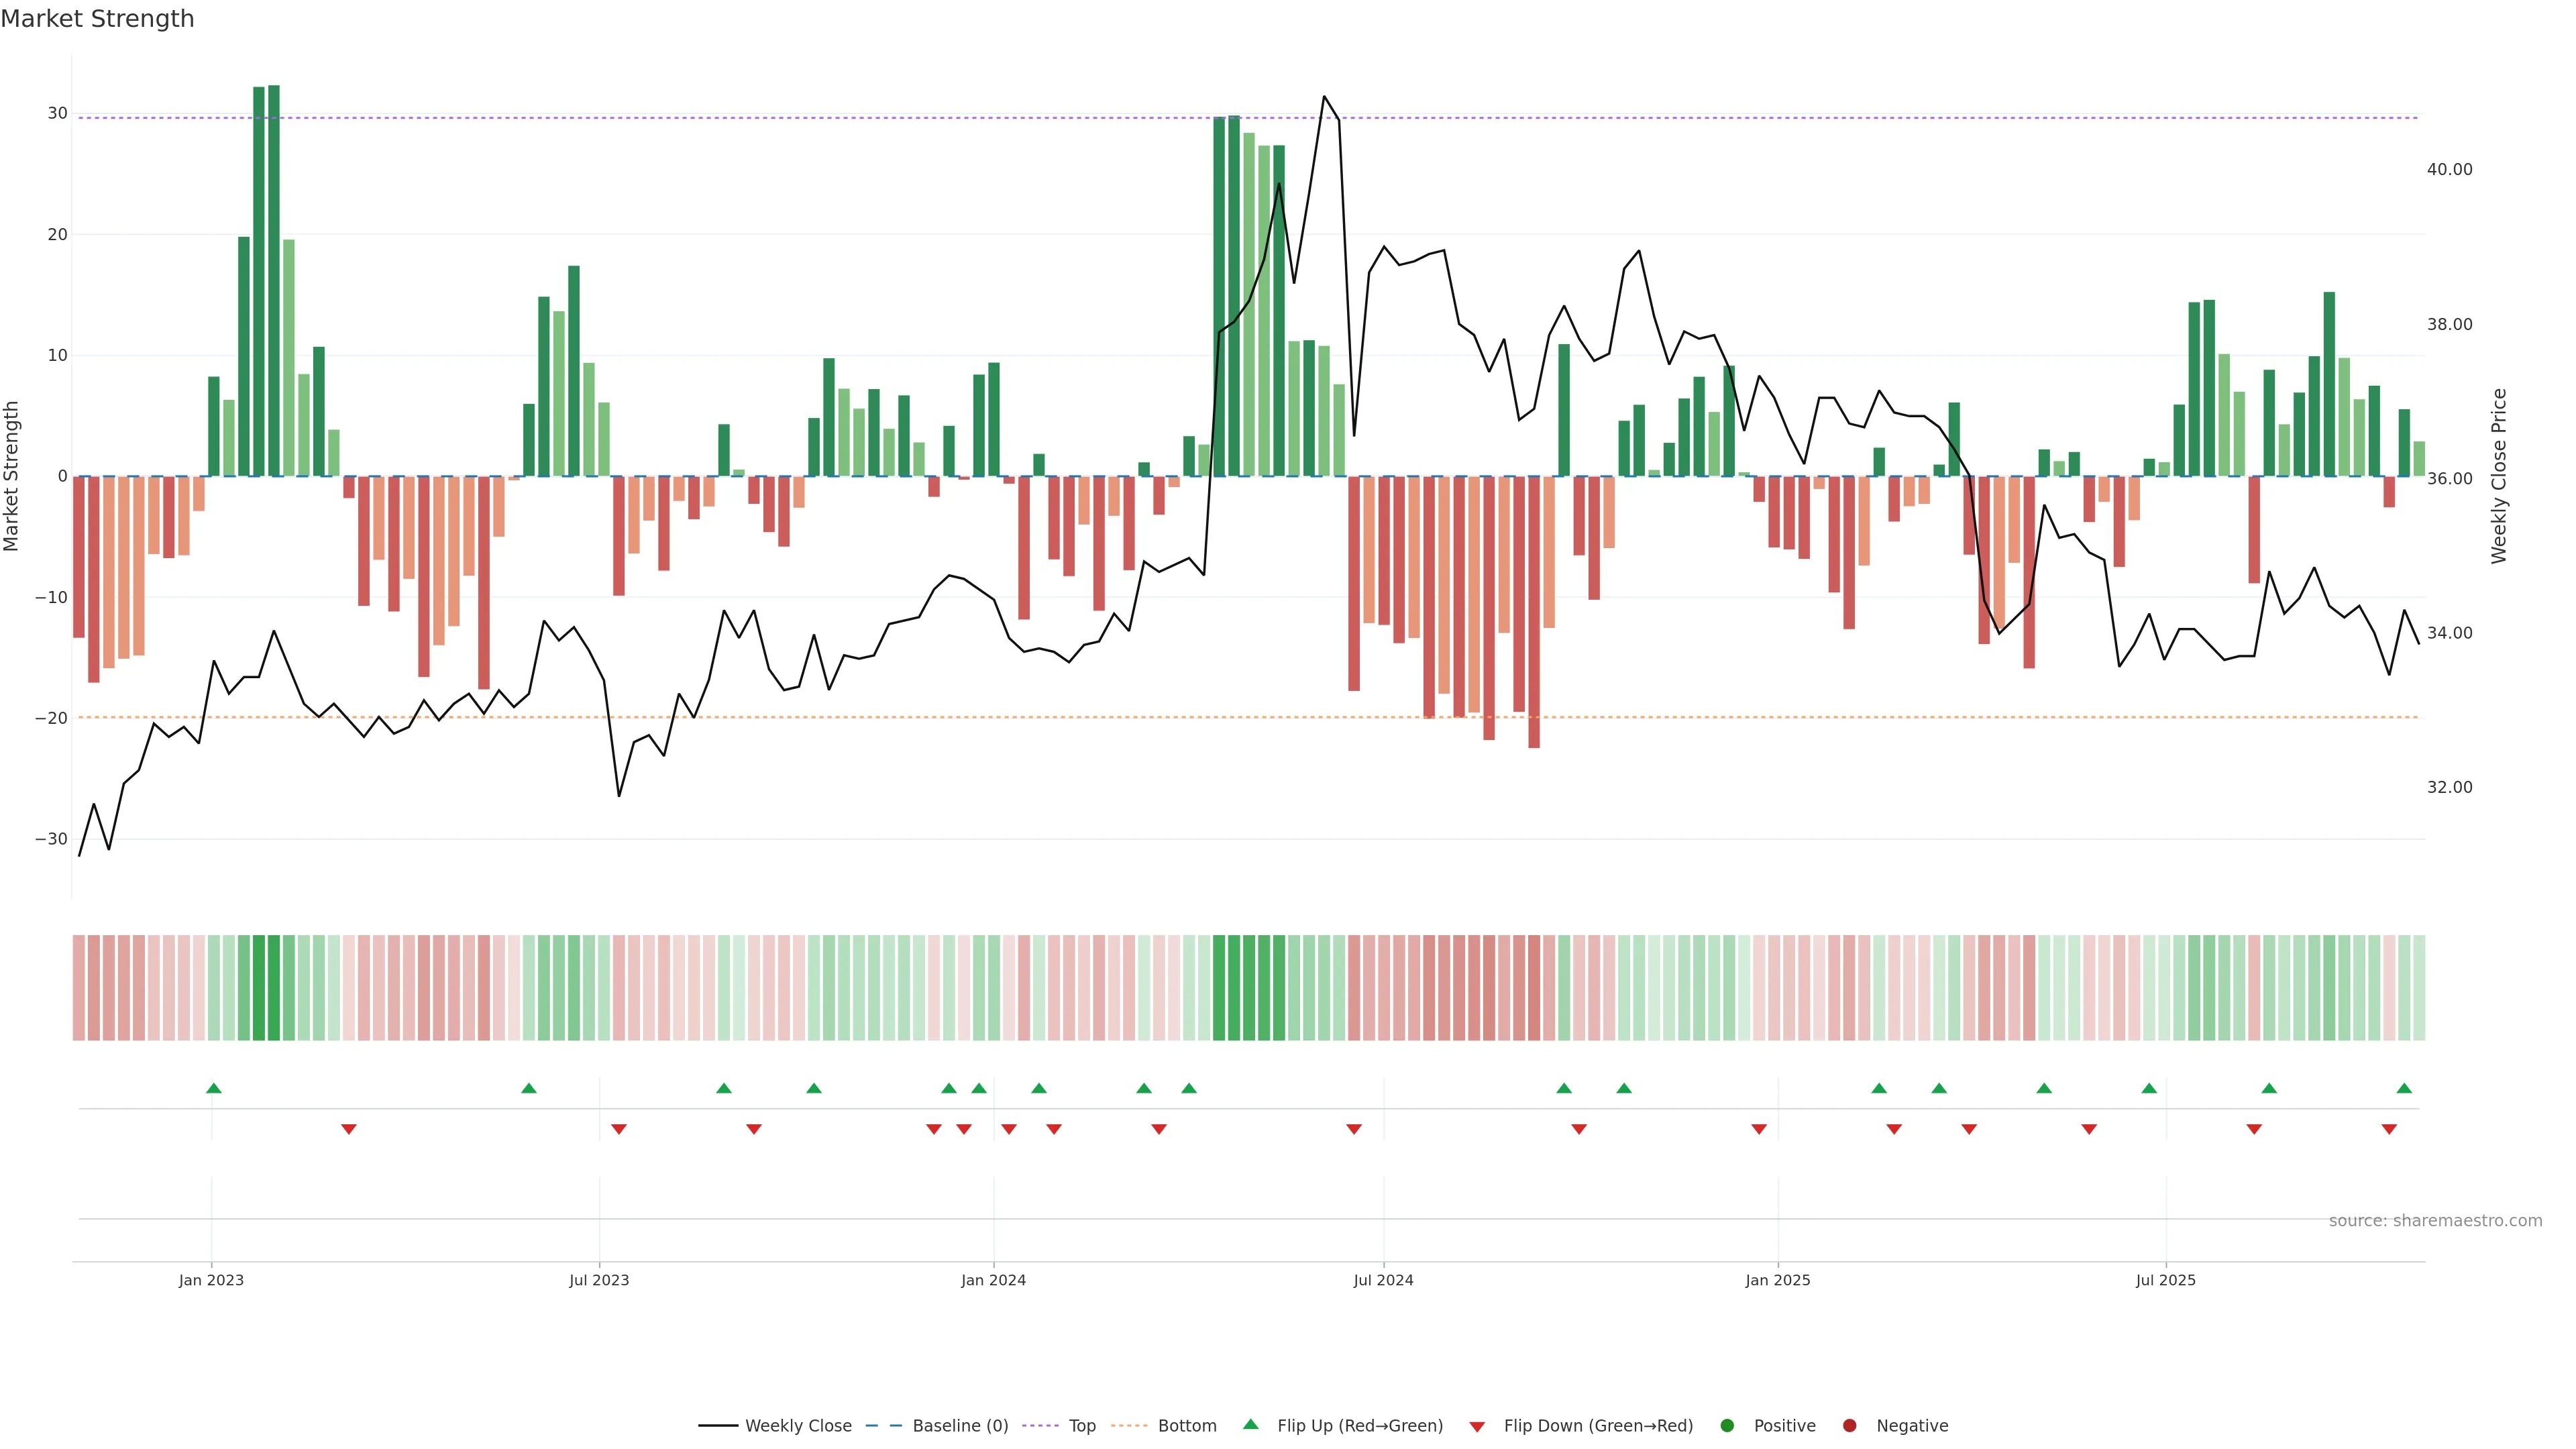2576x1449 pixels.
Task: Toggle the Flip Down (Green→Red) legend label
Action: pos(1598,1426)
